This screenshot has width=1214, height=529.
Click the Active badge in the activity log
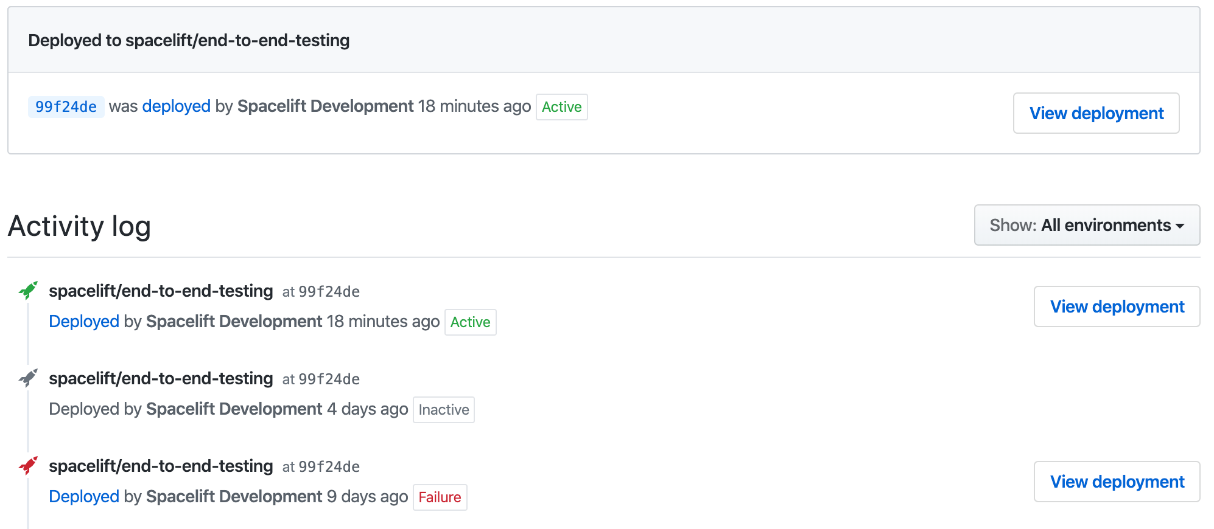(470, 322)
